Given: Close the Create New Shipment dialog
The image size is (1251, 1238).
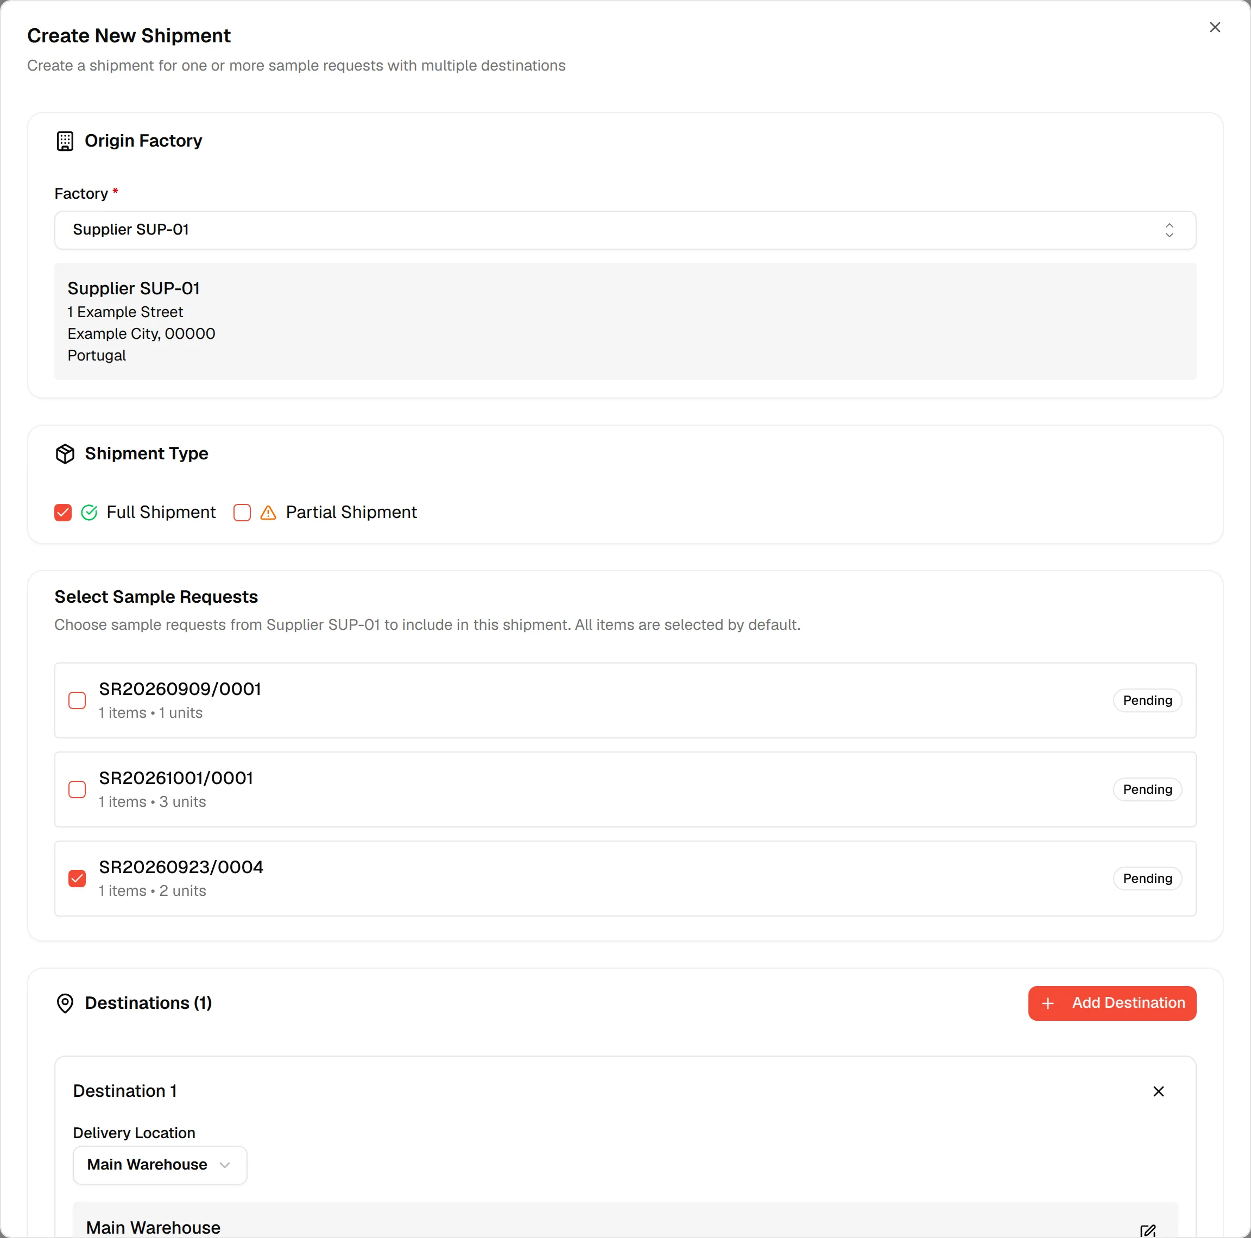Looking at the screenshot, I should coord(1215,27).
